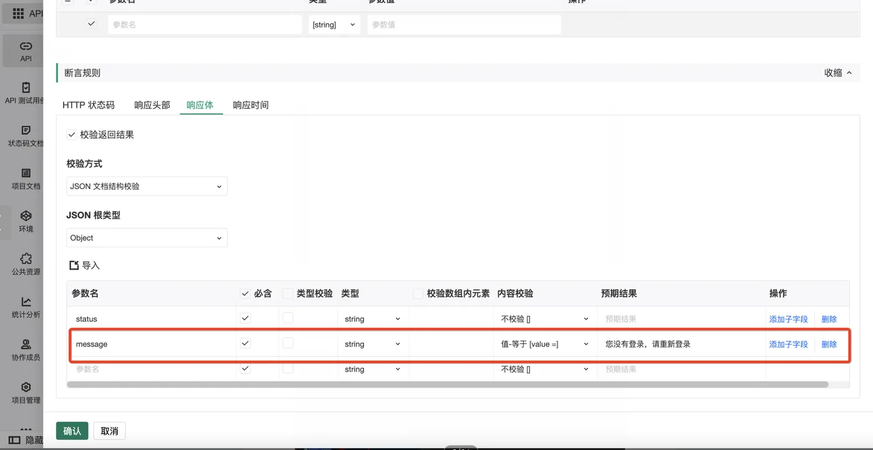Image resolution: width=873 pixels, height=450 pixels.
Task: Click the message parameter name cell
Action: (152, 344)
